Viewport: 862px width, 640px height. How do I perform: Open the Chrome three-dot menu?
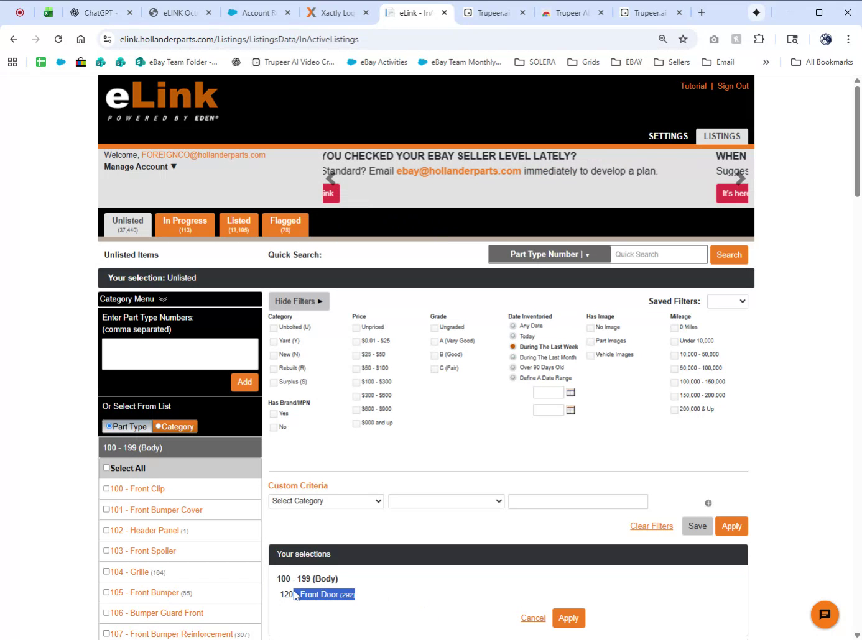point(848,39)
